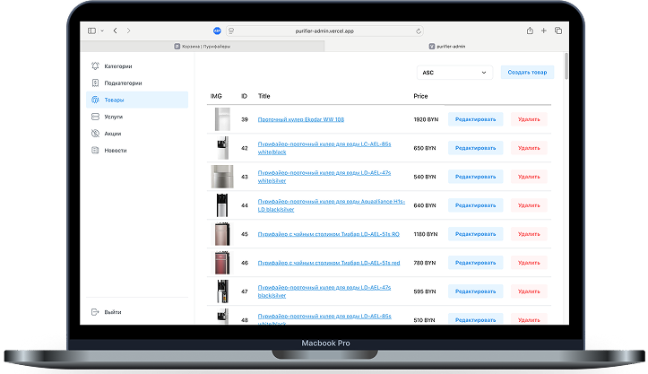Open Категории in the sidebar
This screenshot has height=374, width=648.
pos(137,66)
